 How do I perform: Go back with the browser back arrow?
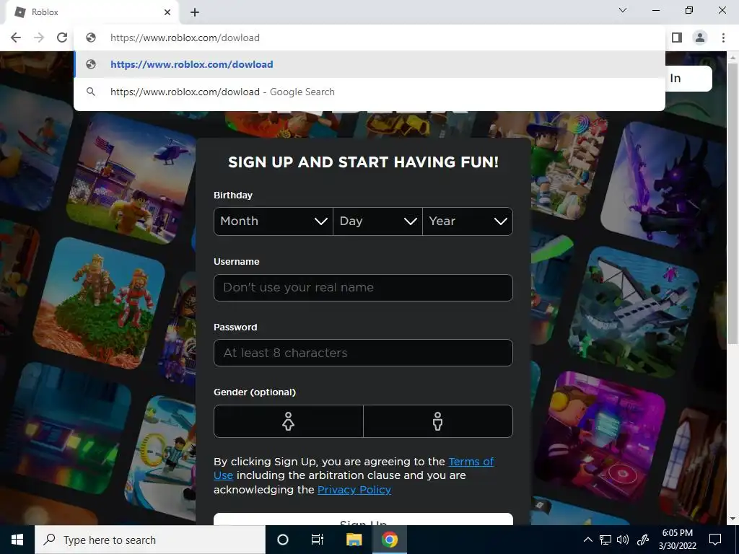coord(16,38)
